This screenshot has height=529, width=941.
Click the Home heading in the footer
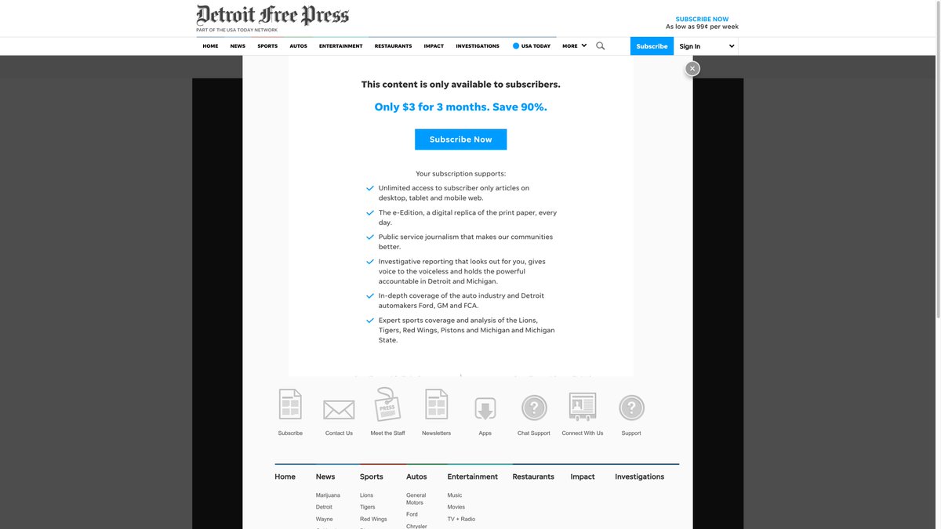pyautogui.click(x=285, y=476)
